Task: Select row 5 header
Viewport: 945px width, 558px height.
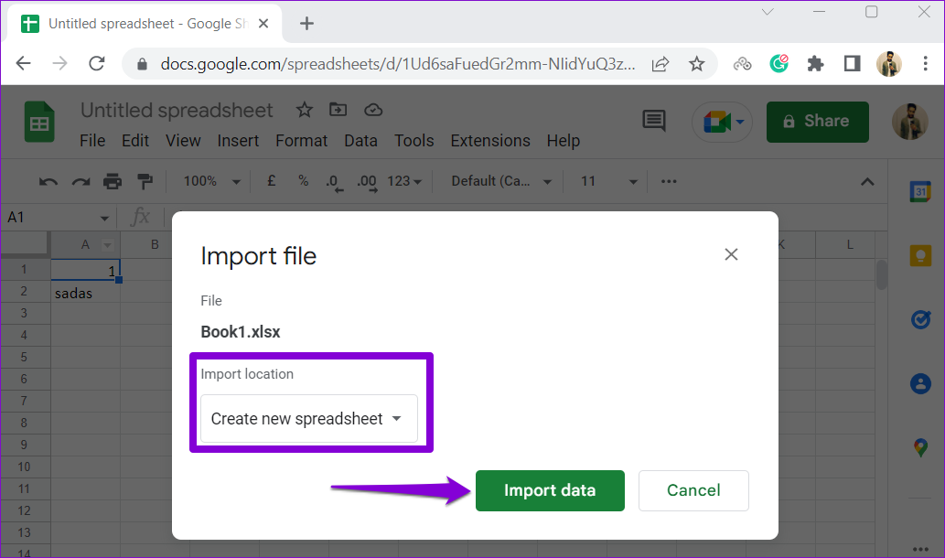Action: pos(24,357)
